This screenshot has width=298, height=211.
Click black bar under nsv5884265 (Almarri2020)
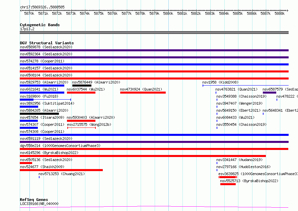[x=39, y=114]
